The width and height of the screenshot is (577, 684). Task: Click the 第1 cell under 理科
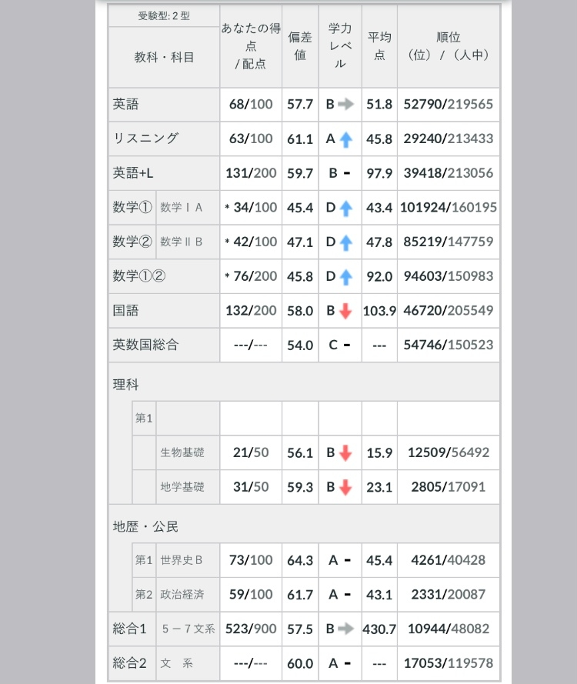click(144, 418)
